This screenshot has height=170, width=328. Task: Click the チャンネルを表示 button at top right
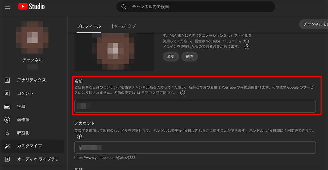[314, 24]
